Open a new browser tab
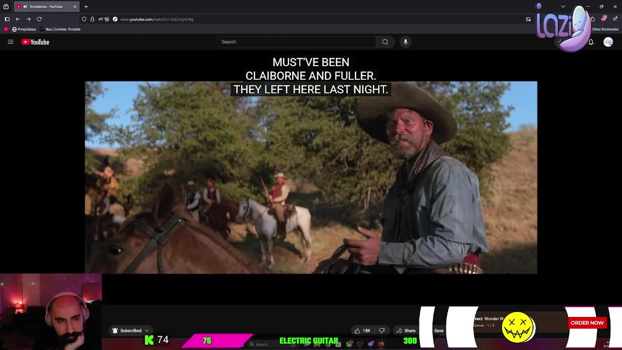Viewport: 622px width, 350px height. (x=86, y=7)
